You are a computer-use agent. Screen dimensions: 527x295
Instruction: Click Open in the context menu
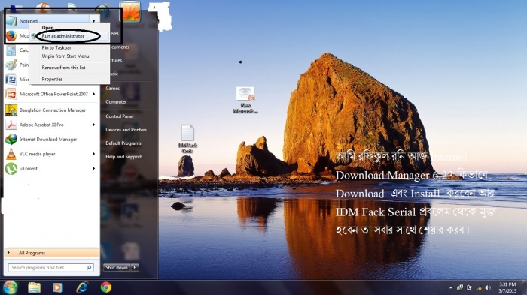point(47,28)
